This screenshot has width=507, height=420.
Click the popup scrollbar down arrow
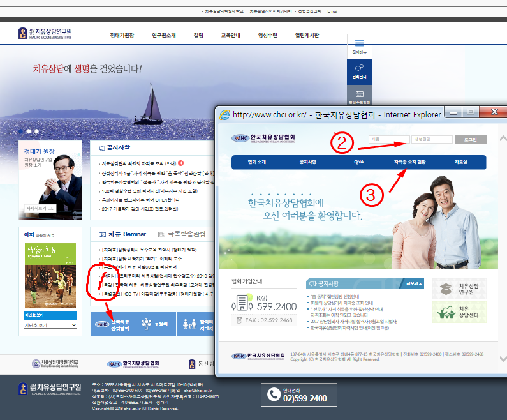pyautogui.click(x=503, y=359)
